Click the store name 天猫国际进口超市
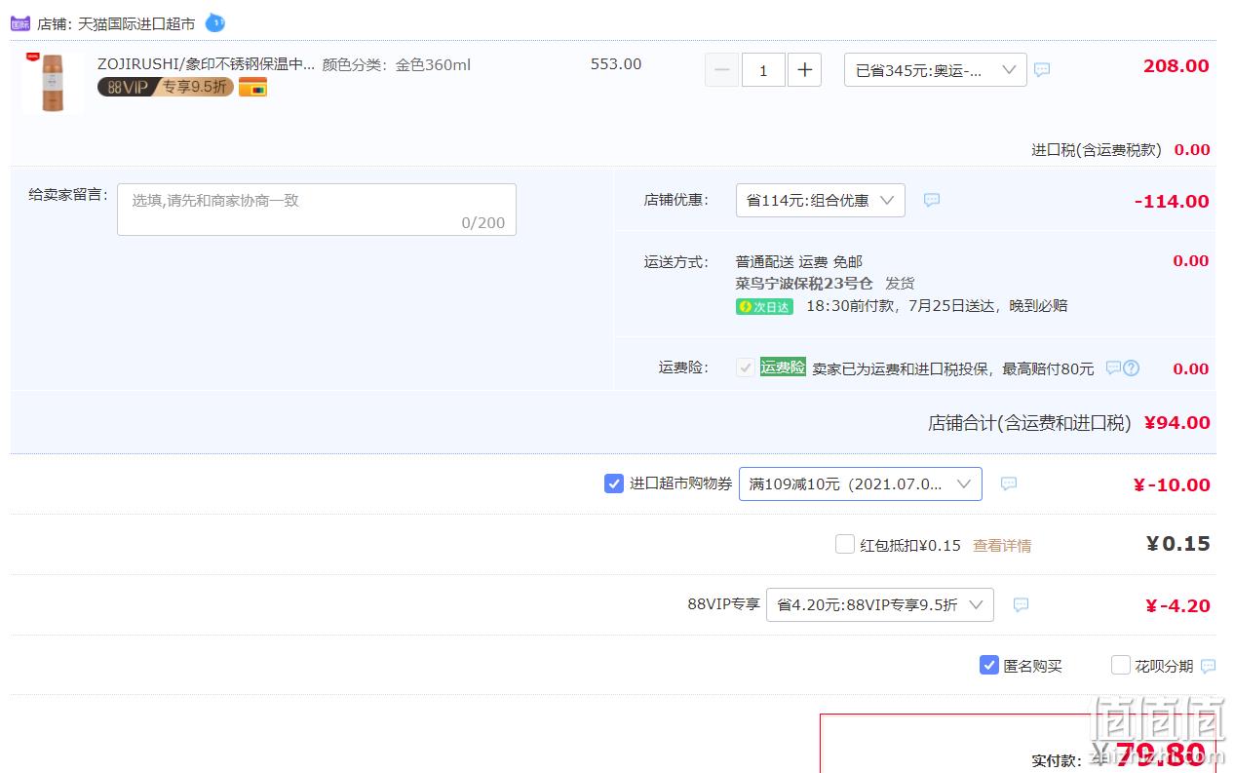1234x773 pixels. click(136, 23)
